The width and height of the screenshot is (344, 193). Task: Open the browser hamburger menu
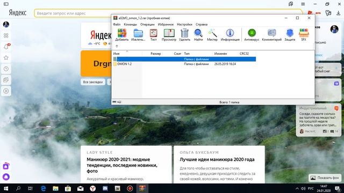coord(303,4)
